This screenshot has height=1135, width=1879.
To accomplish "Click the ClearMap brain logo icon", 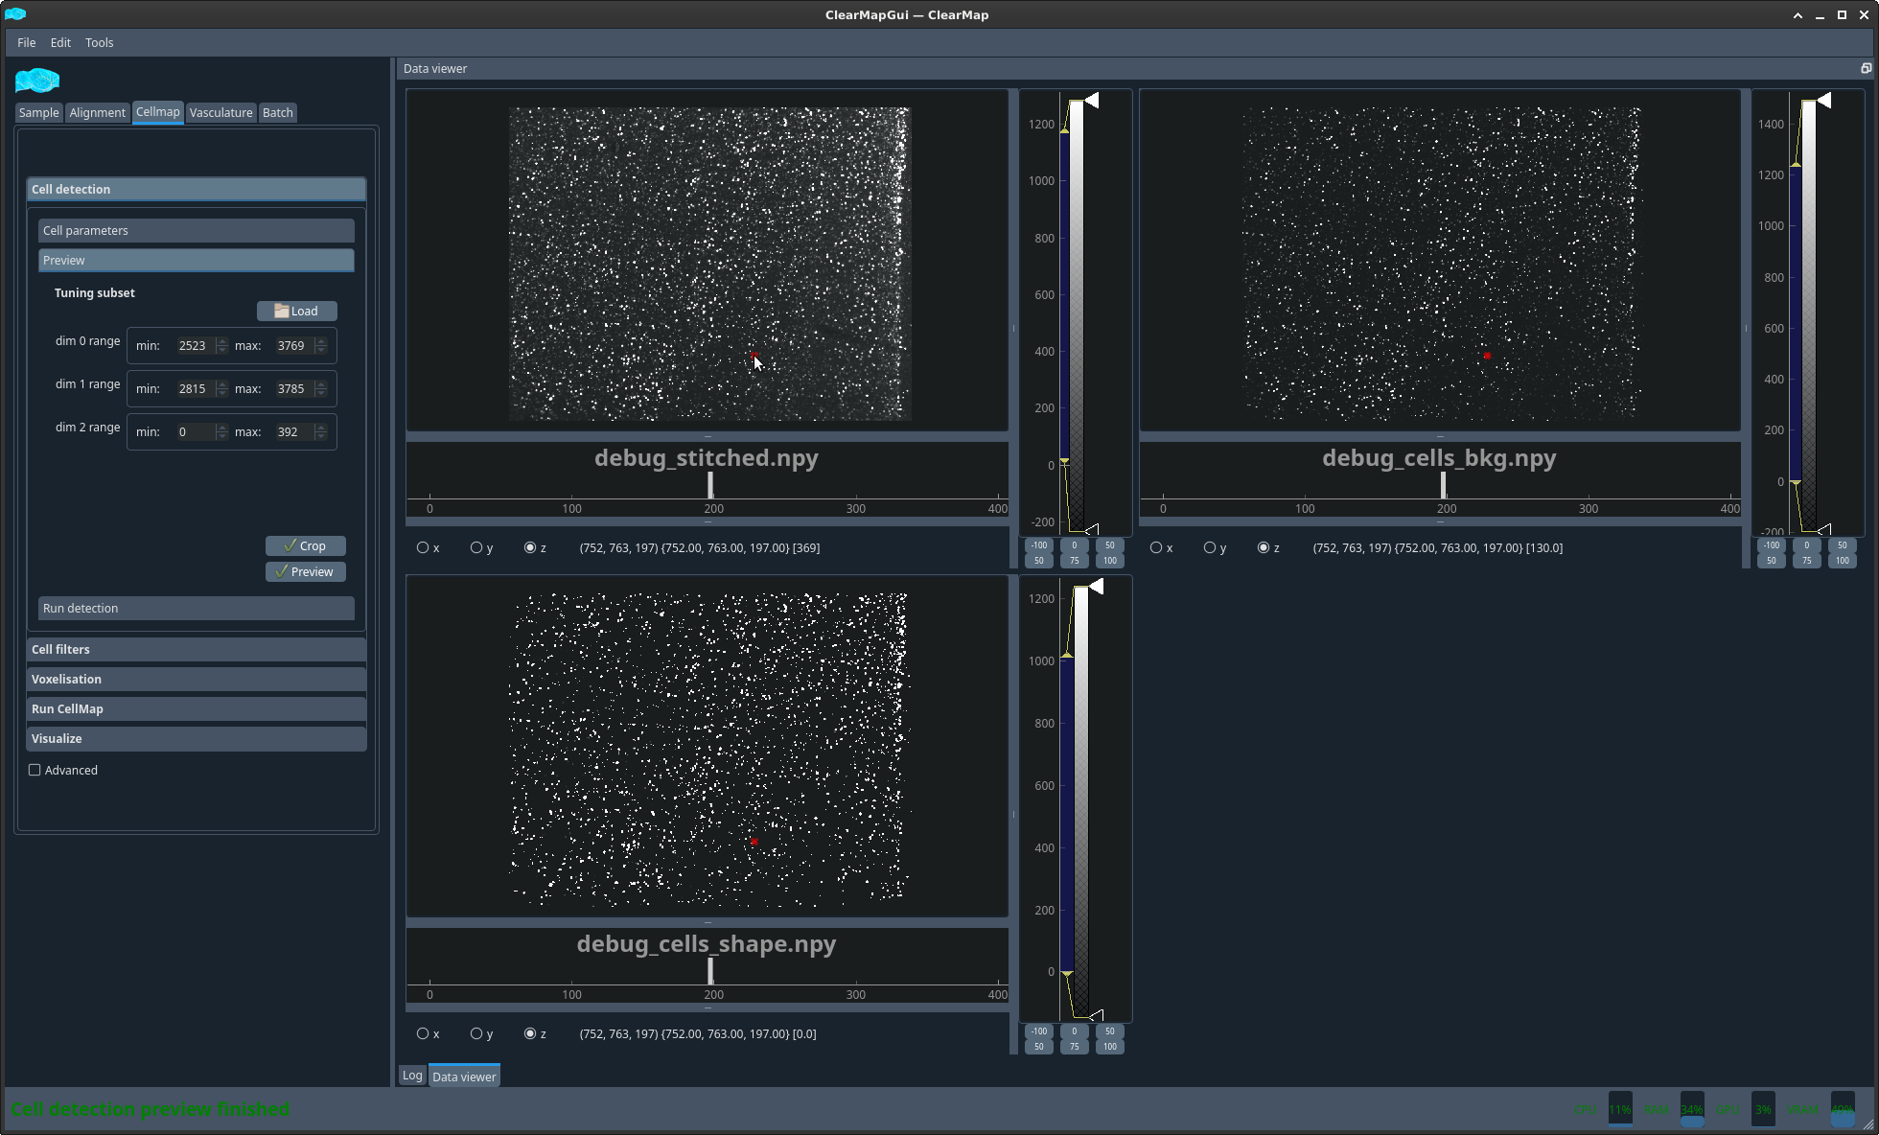I will [x=37, y=81].
